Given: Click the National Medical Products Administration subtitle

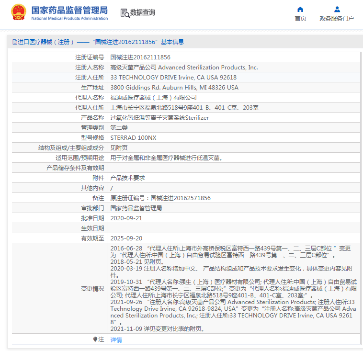Looking at the screenshot, I should 69,18.
